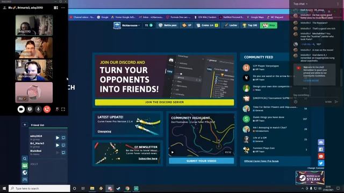Play the Community Highlight video

(173, 152)
